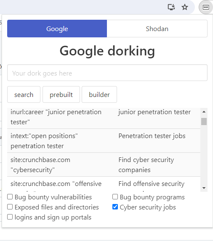213x251 pixels.
Task: Uncheck the Cyber security jobs checkbox
Action: [115, 207]
